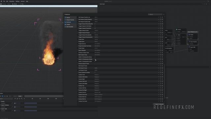211x119 pixels.
Task: Click the Switch To Manipulator Move label
Action: (85, 57)
